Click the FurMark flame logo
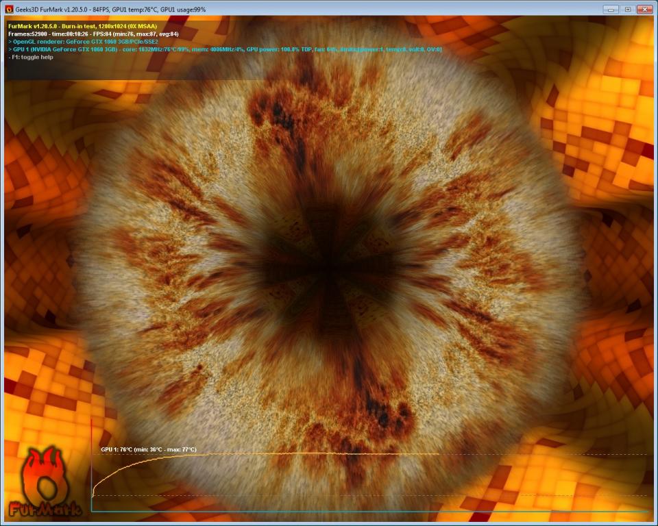 click(x=44, y=482)
